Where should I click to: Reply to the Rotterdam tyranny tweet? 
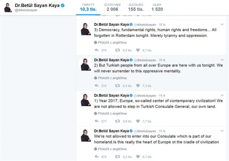tap(97, 50)
